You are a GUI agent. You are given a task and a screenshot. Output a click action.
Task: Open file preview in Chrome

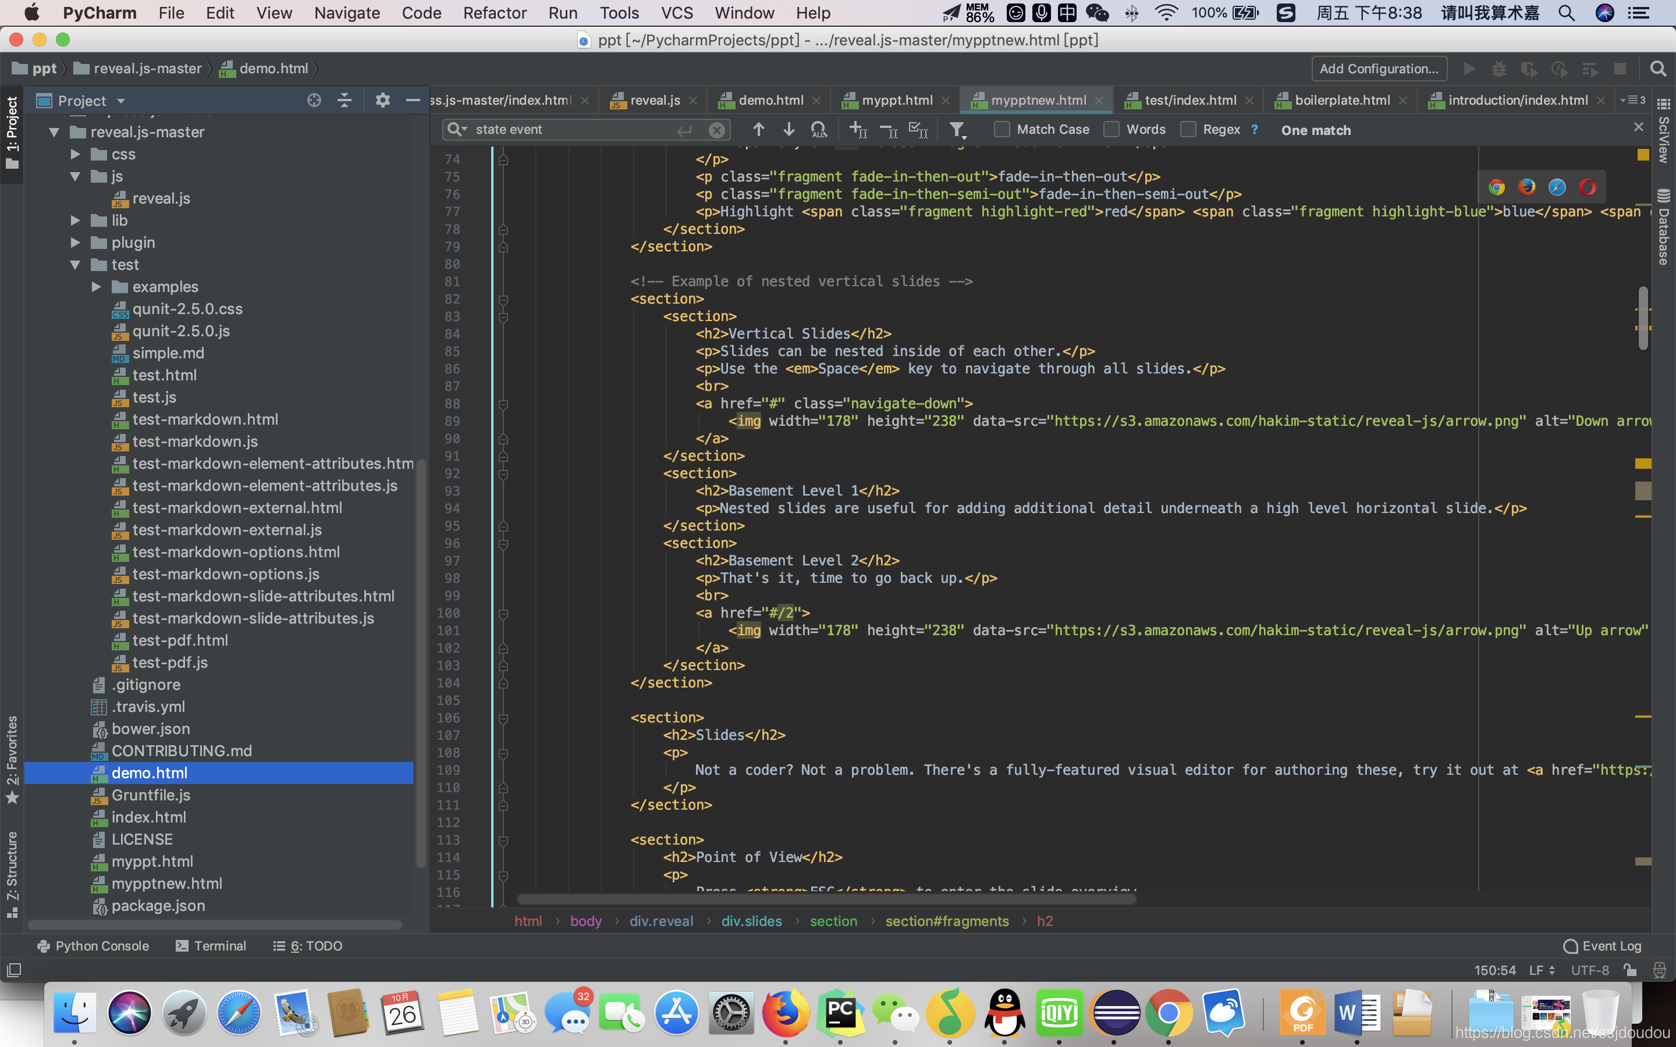tap(1497, 187)
